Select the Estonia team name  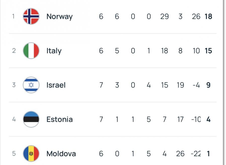[60, 119]
